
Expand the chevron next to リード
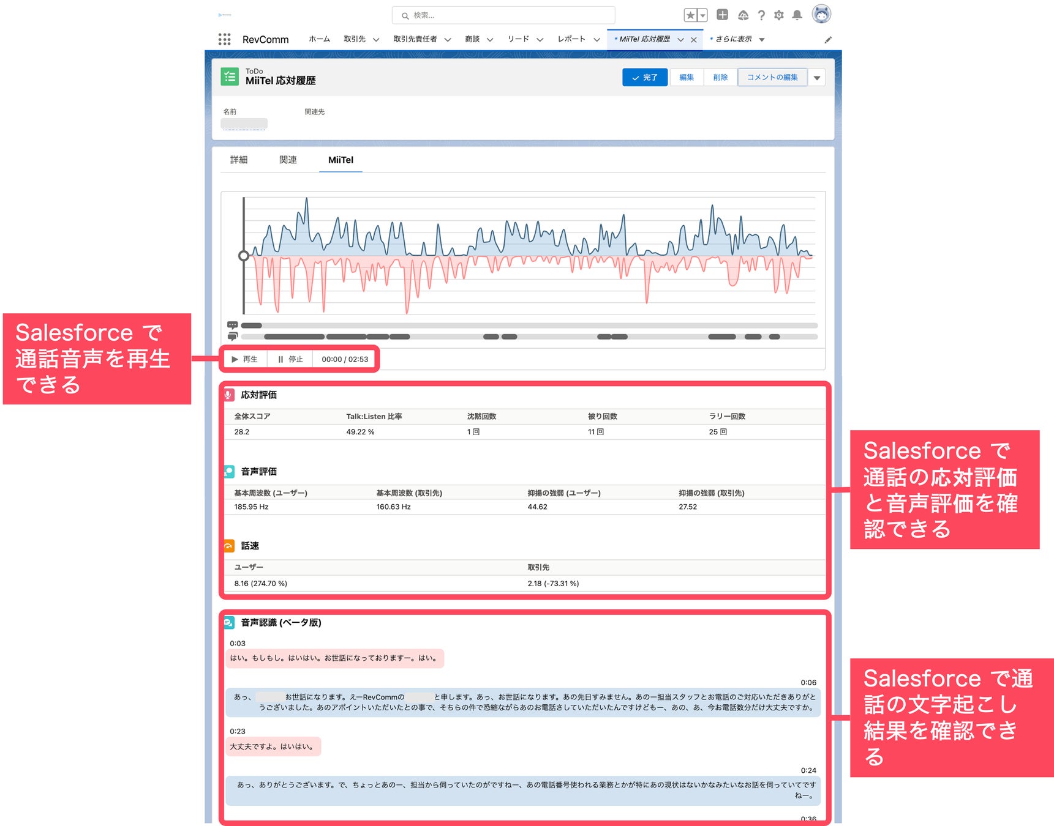coord(540,40)
